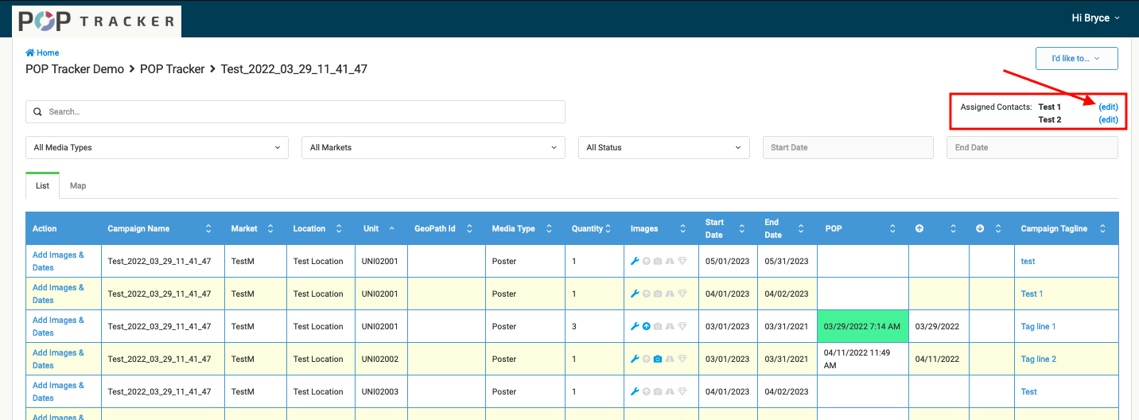This screenshot has width=1139, height=420.
Task: Click Add Images & Dates in Tag line 1 row
Action: (x=58, y=326)
